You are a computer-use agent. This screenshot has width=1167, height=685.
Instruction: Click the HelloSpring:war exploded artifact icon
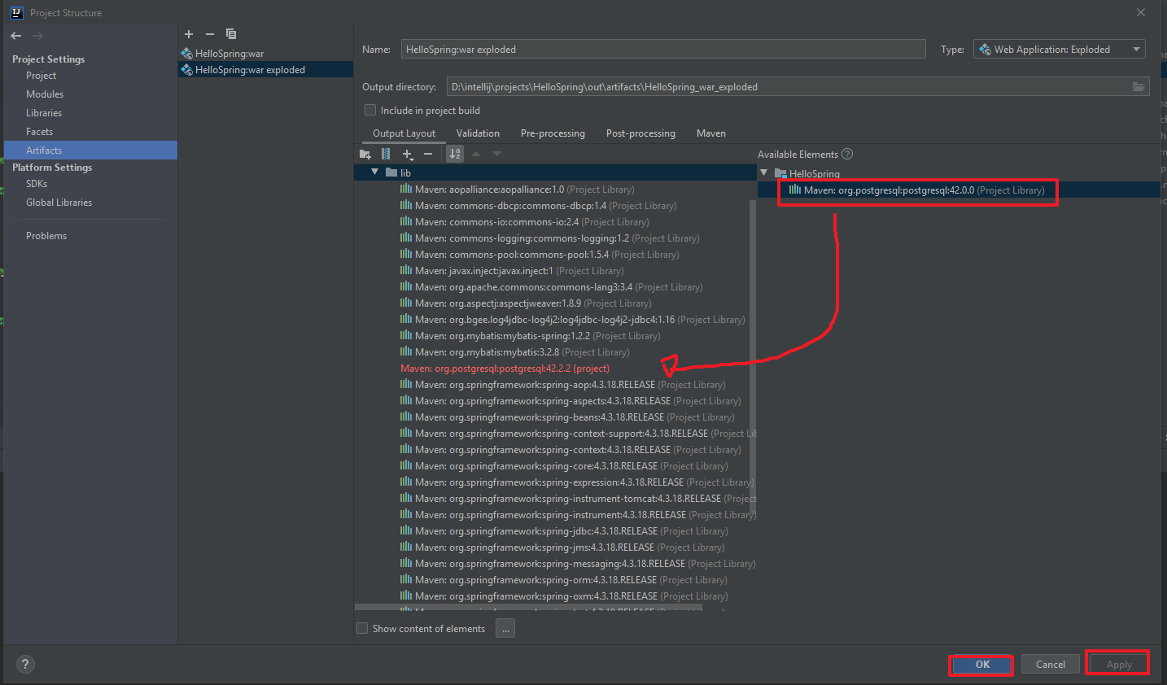[x=186, y=70]
